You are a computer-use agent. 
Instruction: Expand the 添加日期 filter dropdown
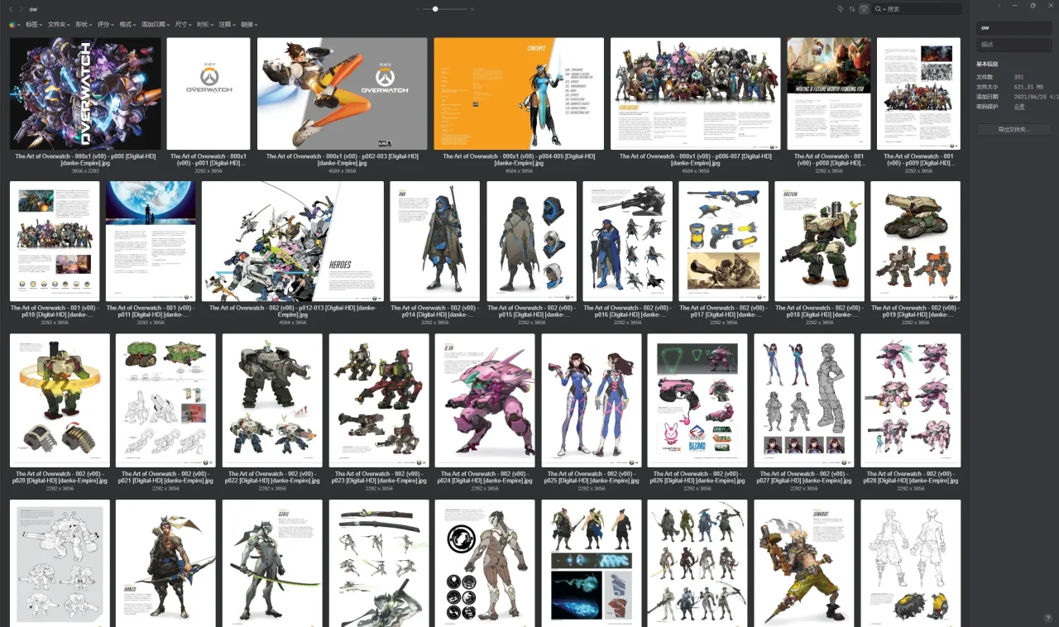pos(156,25)
